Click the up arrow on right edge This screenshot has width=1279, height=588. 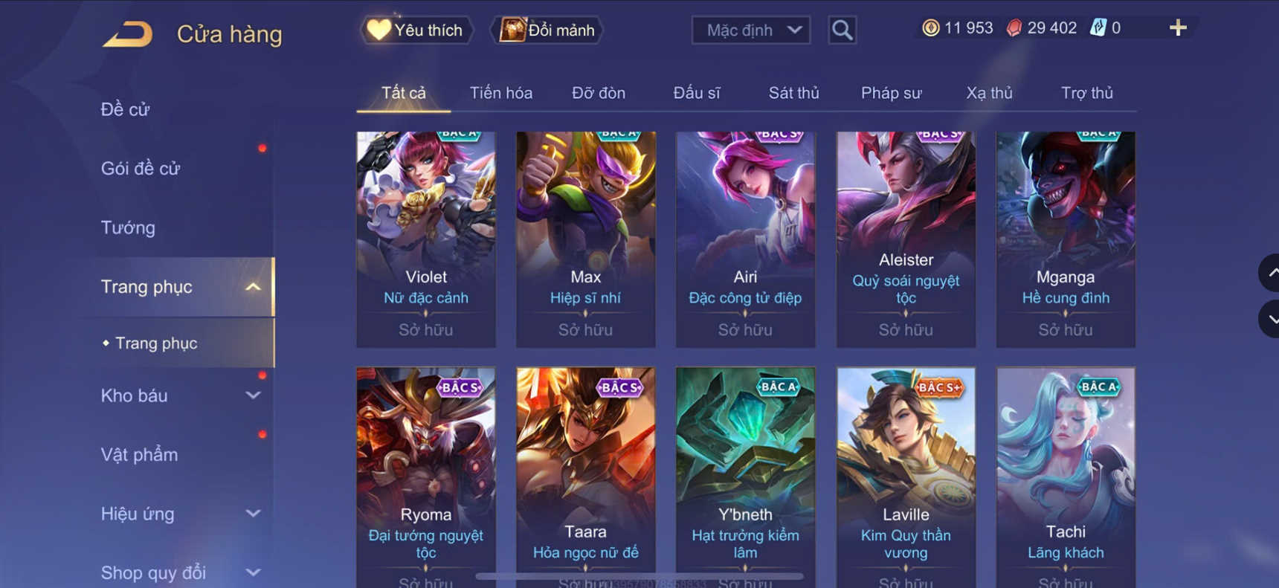pyautogui.click(x=1270, y=273)
